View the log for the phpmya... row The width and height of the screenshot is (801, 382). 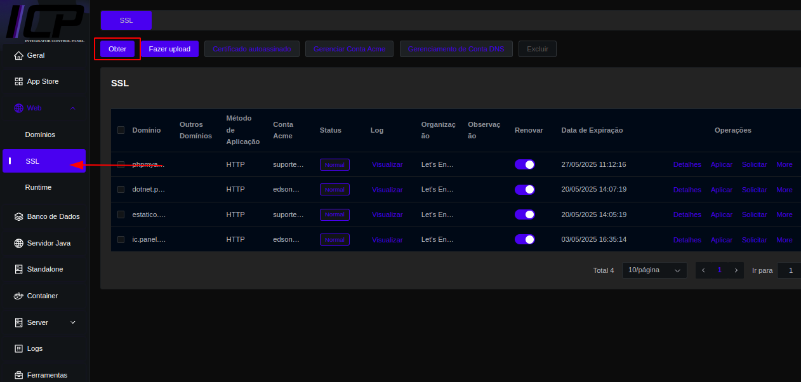[x=387, y=165]
